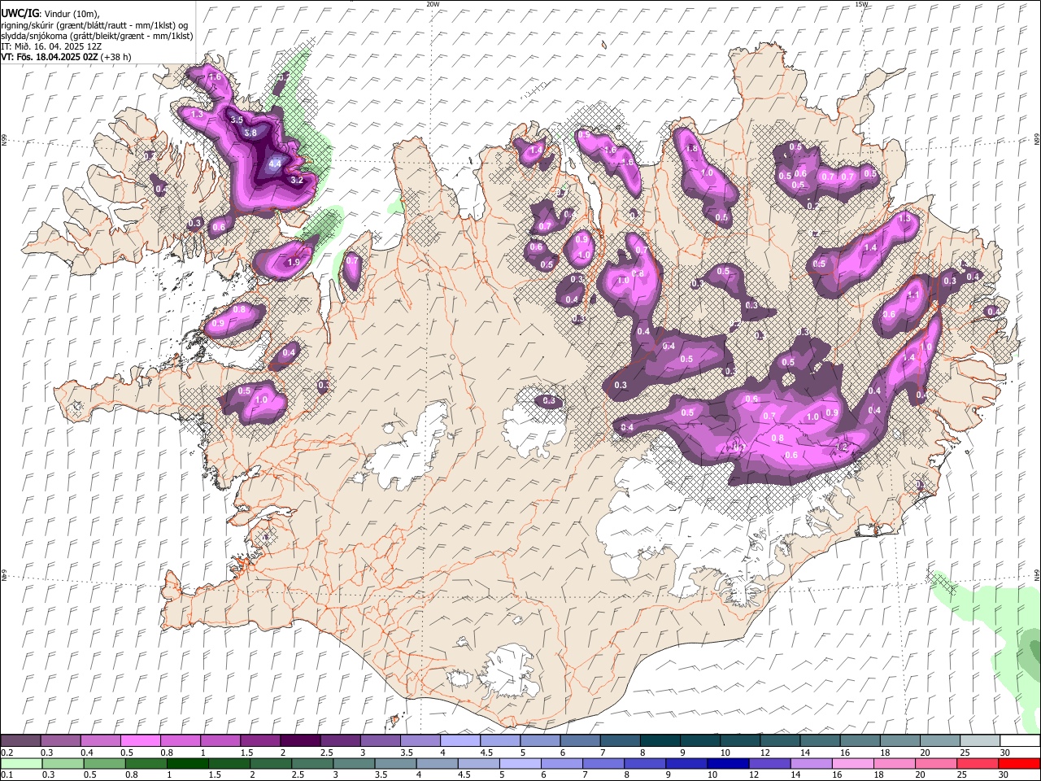This screenshot has height=781, width=1041.
Task: Click the "UWC/IG: Vindur (10m)," title line
Action: (50, 13)
